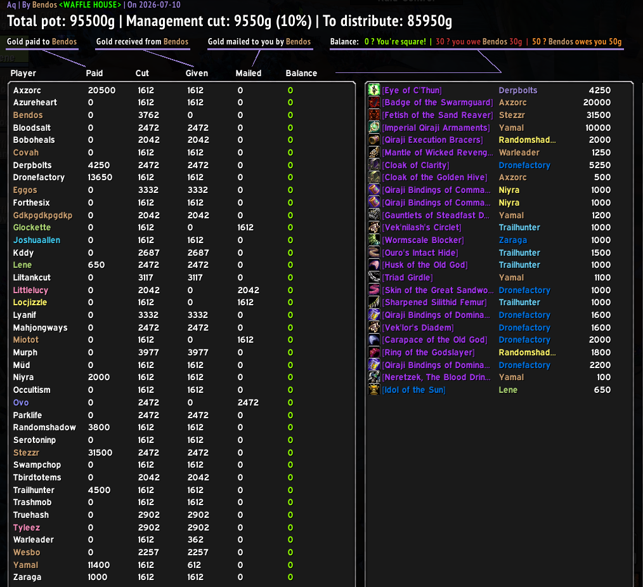Click the Cloak of the Golden Hive icon
Screen dimensions: 643x587
(374, 177)
